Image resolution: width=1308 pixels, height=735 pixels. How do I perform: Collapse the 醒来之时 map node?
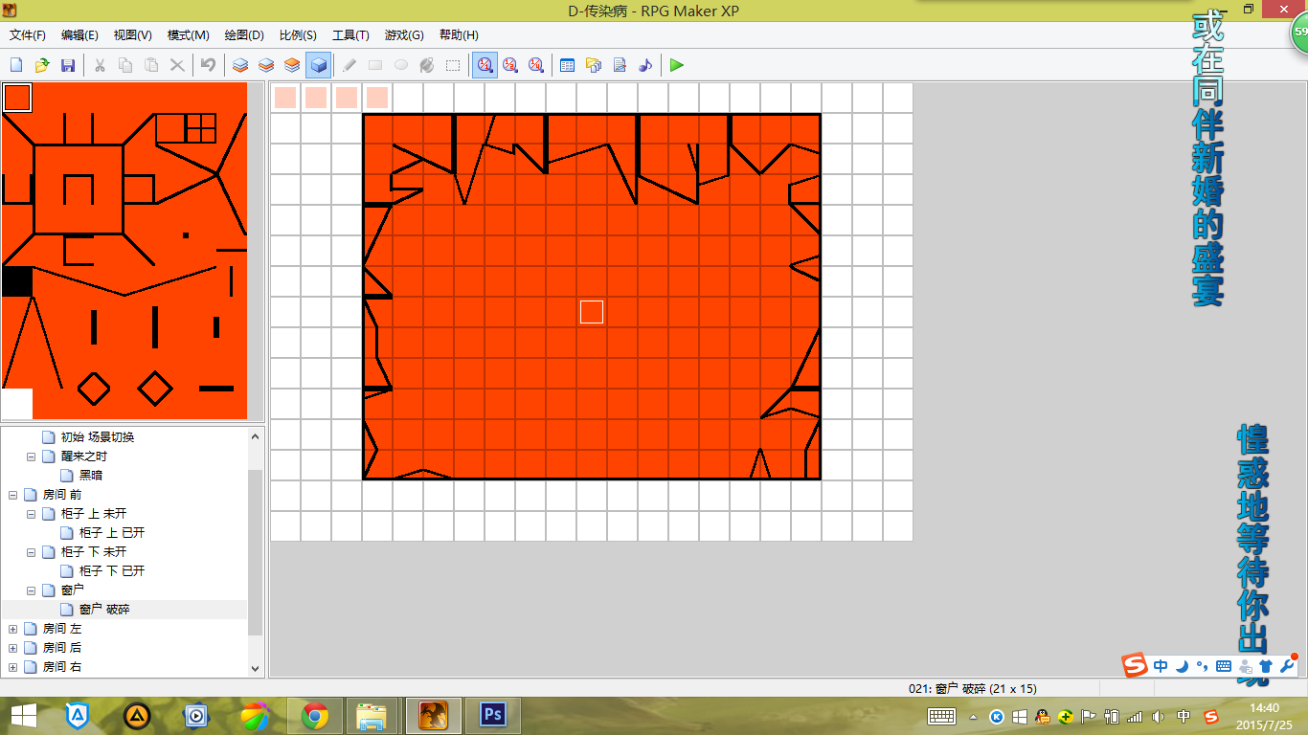pos(31,457)
